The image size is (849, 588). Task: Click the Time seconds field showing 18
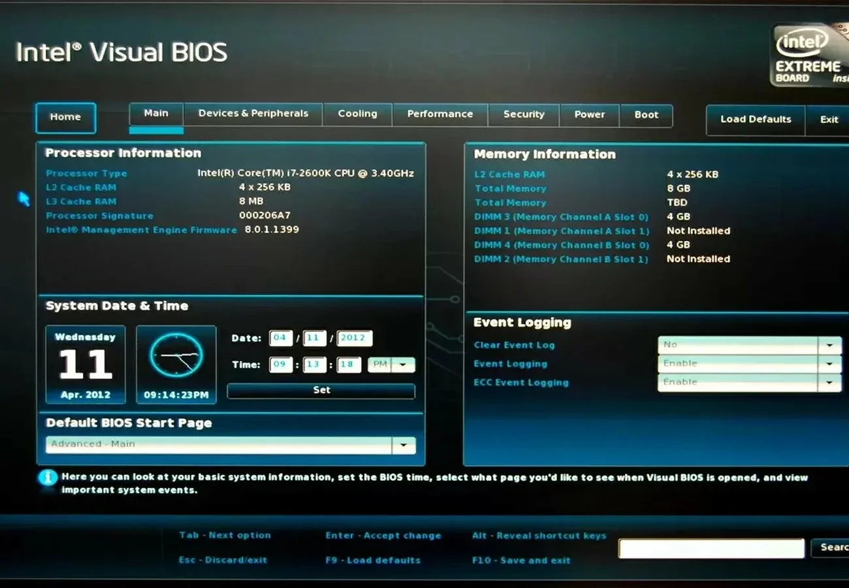(x=349, y=365)
